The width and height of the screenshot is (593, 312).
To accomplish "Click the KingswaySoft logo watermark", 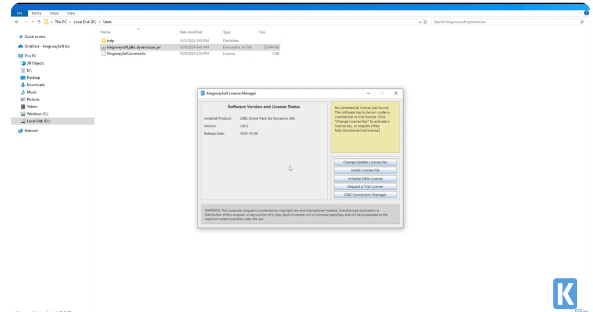I will [565, 294].
